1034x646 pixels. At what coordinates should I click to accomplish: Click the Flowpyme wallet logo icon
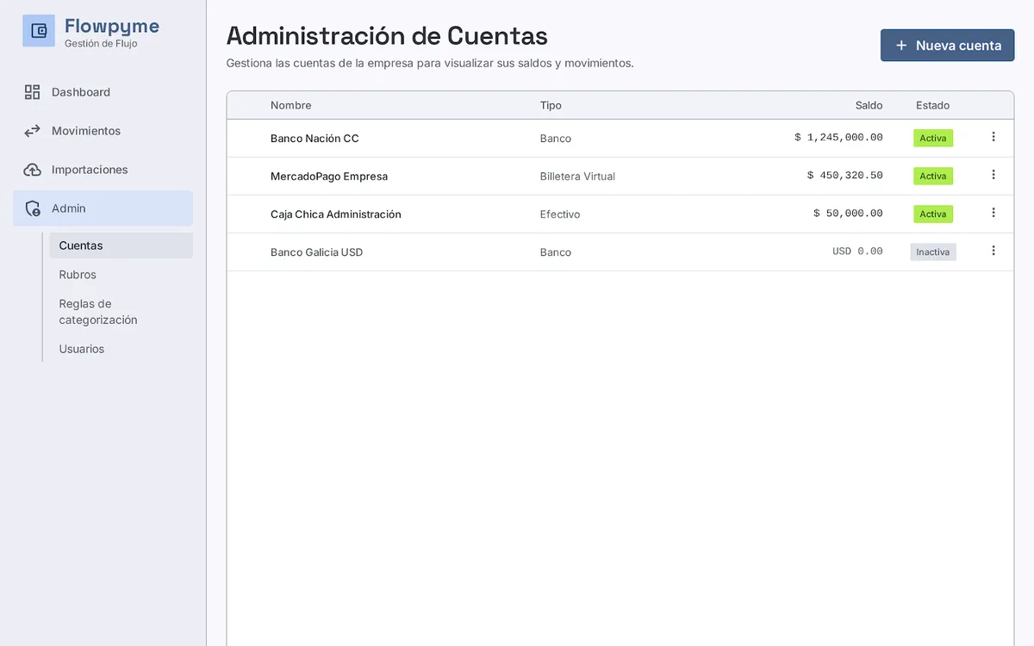[x=39, y=31]
